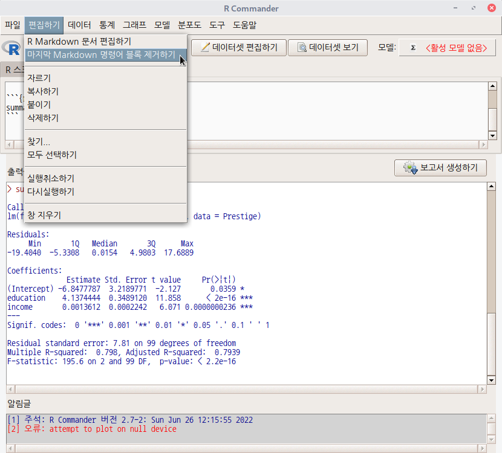Click 'Residual standard error' line
The image size is (502, 453).
(x=122, y=343)
